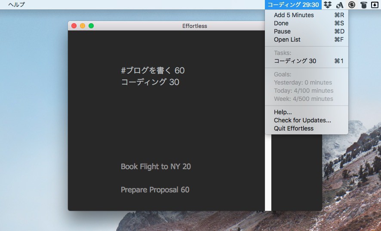Open the circular sync status menu bar icon

(x=352, y=5)
